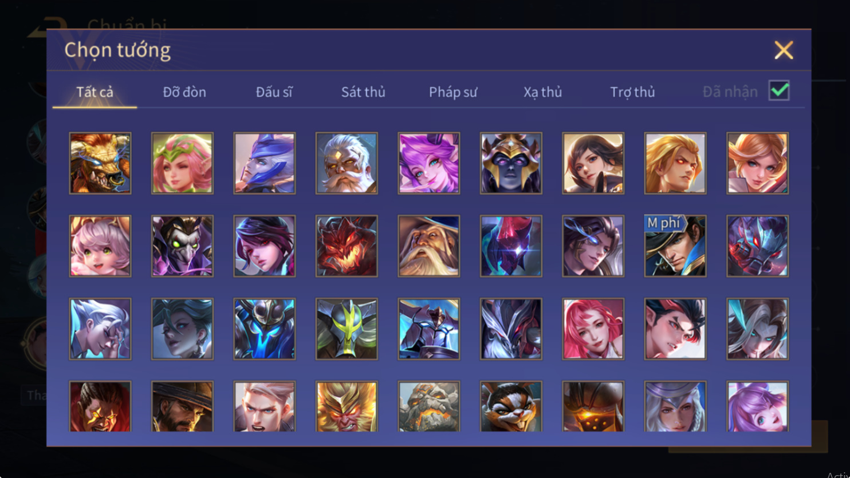
Task: Open the Sát thủ tab
Action: (363, 92)
